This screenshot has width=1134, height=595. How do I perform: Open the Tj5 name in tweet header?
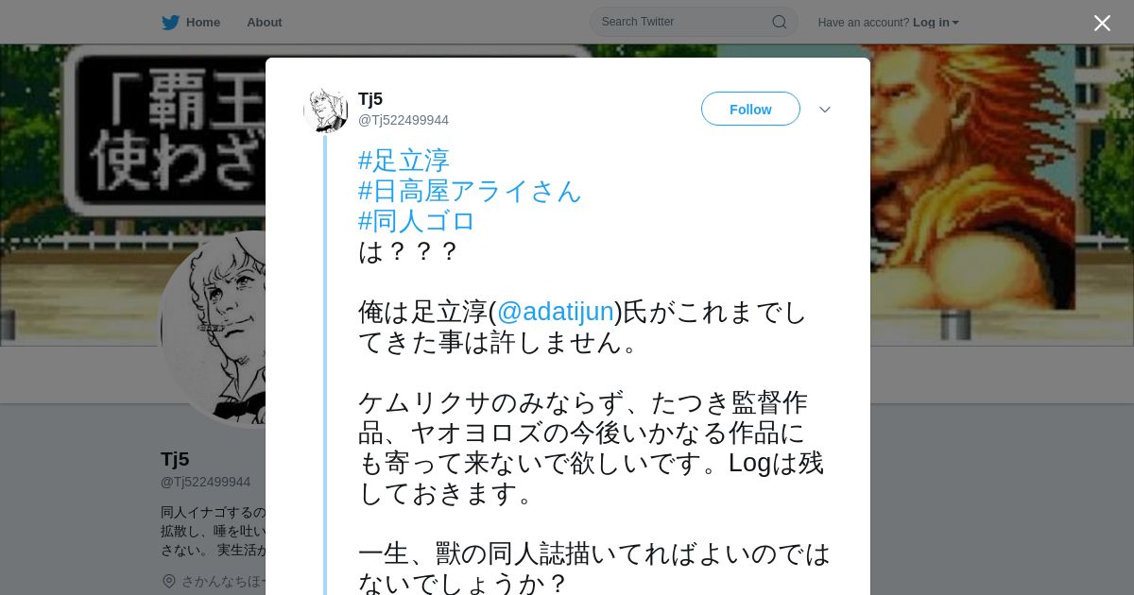(x=370, y=99)
